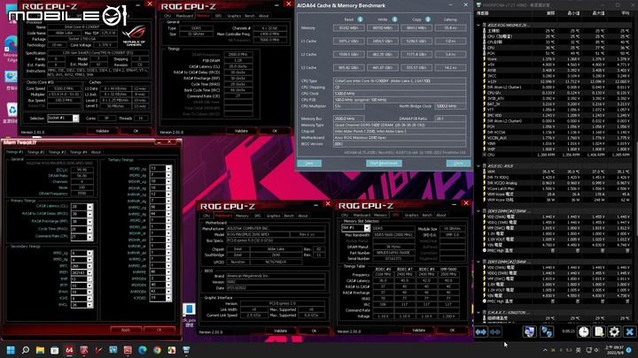
Task: Open Microsoft Edge from taskbar
Action: coord(143,350)
